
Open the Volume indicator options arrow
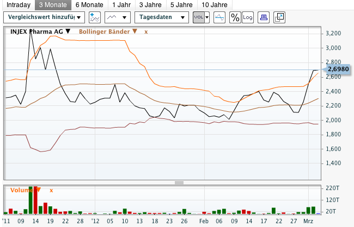coord(39,190)
